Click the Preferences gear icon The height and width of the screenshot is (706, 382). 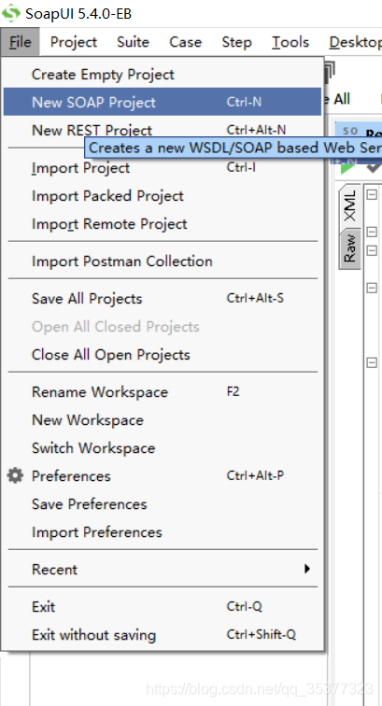(x=15, y=475)
